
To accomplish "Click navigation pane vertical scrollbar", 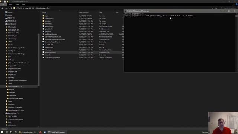I will pos(39,60).
